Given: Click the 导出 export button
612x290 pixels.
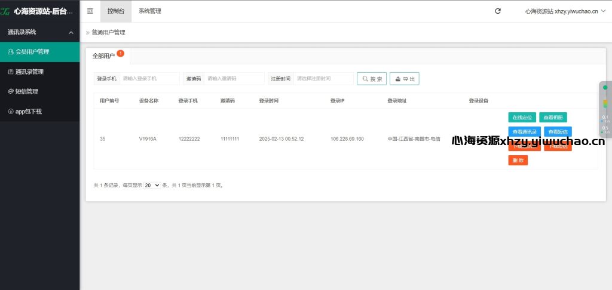Looking at the screenshot, I should [405, 79].
